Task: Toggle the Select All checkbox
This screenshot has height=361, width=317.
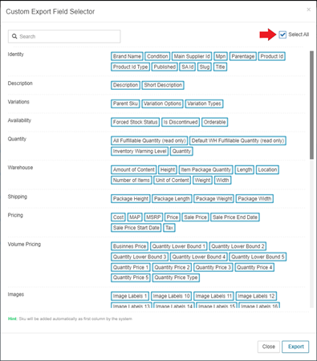Action: [282, 34]
